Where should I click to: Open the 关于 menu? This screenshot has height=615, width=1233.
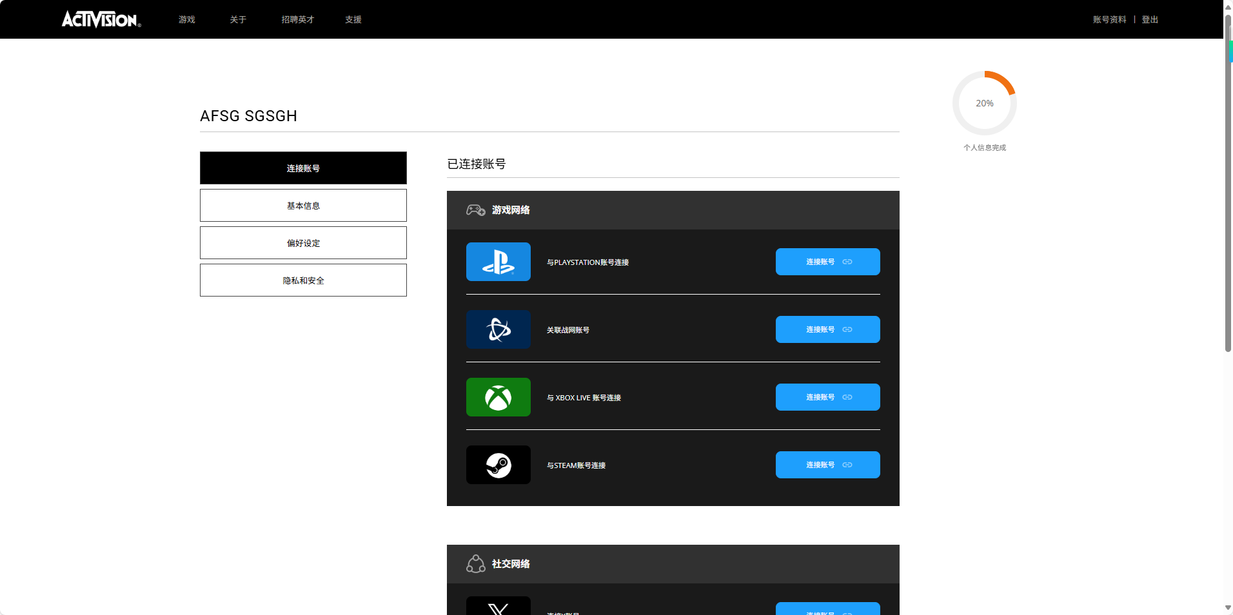(238, 19)
